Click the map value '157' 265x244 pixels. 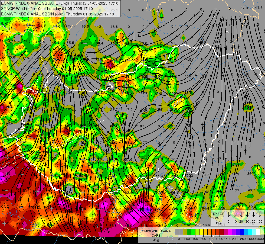(x=99, y=143)
